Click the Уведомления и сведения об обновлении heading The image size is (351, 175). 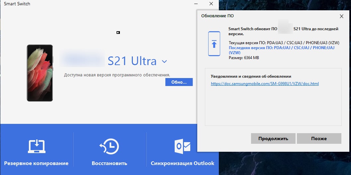click(x=251, y=76)
